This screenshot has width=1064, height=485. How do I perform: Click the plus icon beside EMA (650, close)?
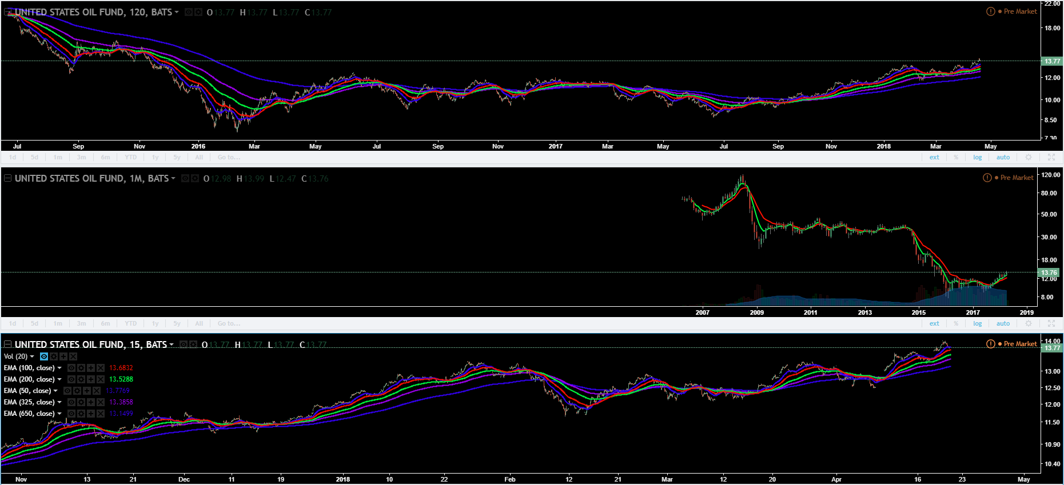(91, 414)
